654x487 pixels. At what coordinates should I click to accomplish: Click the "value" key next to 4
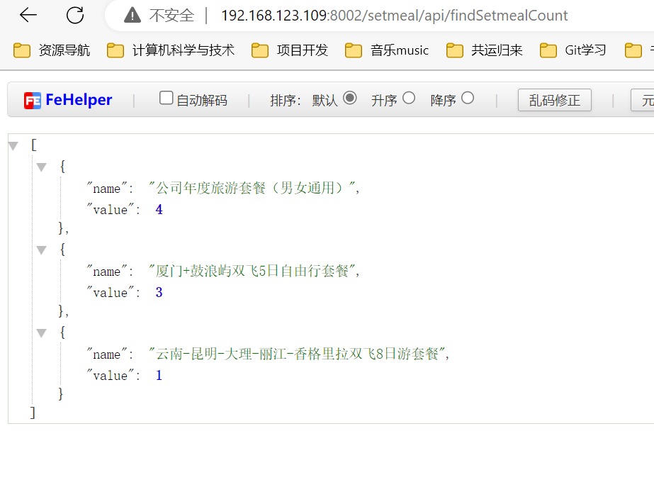coord(110,210)
